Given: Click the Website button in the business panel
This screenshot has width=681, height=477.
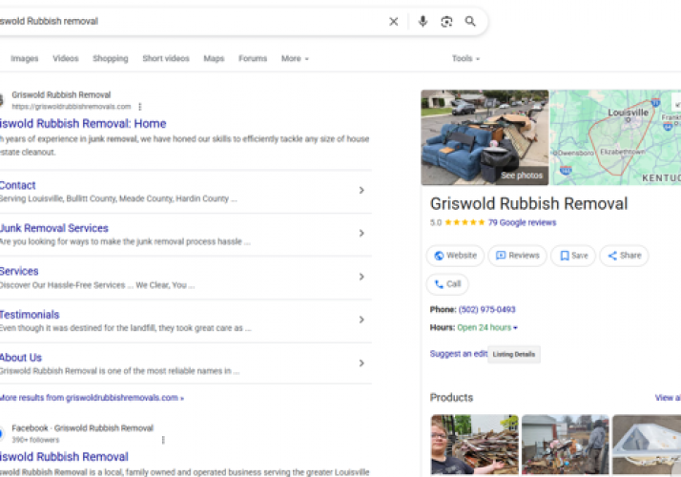Looking at the screenshot, I should (x=455, y=256).
